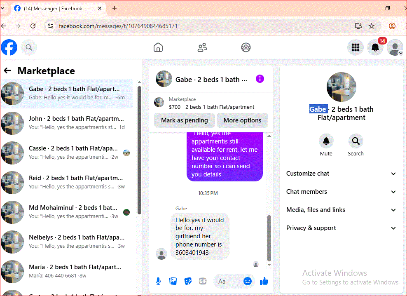Select Gabe conversation in list

pos(67,93)
